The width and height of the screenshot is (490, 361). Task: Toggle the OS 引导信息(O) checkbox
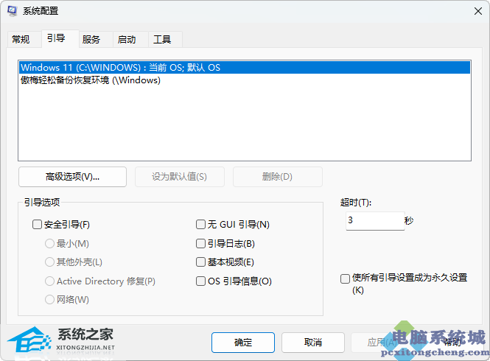200,281
